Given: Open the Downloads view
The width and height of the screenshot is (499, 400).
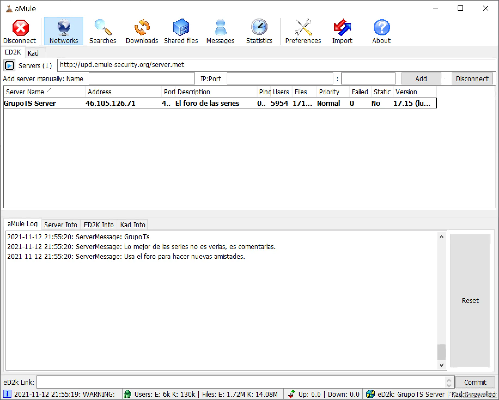Looking at the screenshot, I should click(x=142, y=31).
